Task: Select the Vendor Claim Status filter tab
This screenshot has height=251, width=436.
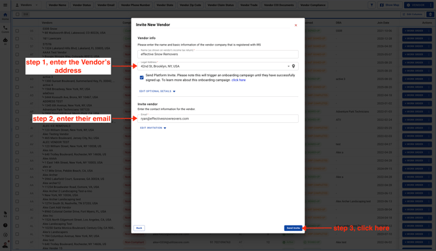Action: [221, 5]
